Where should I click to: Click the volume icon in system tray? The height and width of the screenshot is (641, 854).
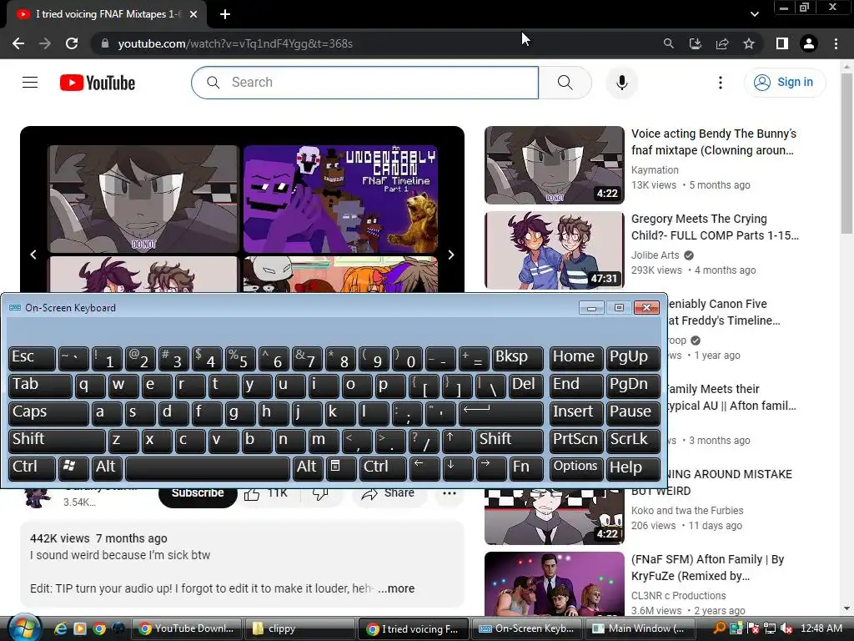pos(786,628)
